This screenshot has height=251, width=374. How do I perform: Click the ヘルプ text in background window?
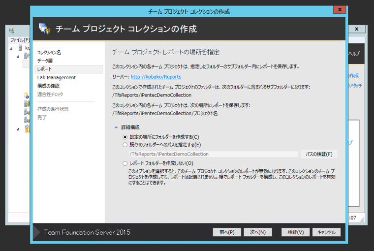[354, 54]
